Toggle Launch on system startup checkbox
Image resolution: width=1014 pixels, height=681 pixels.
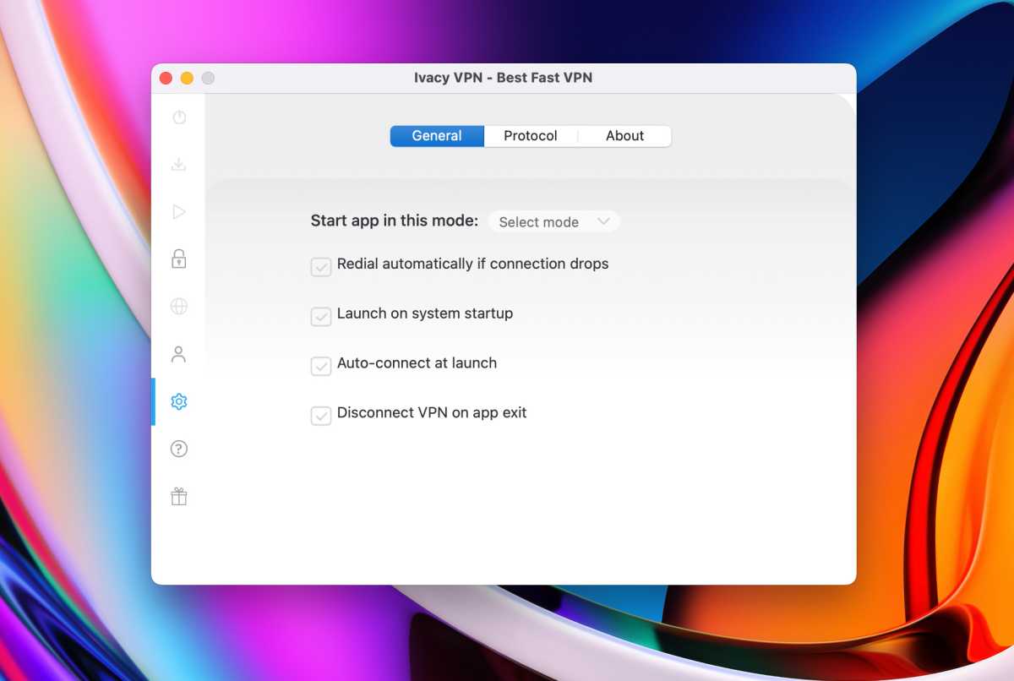(x=321, y=317)
